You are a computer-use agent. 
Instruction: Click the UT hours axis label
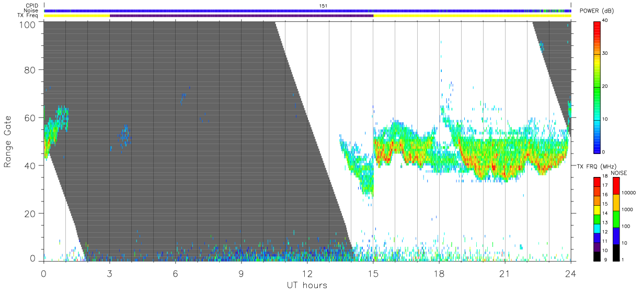[307, 285]
